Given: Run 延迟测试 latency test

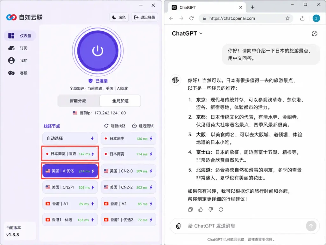Looking at the screenshot, I should [x=143, y=126].
